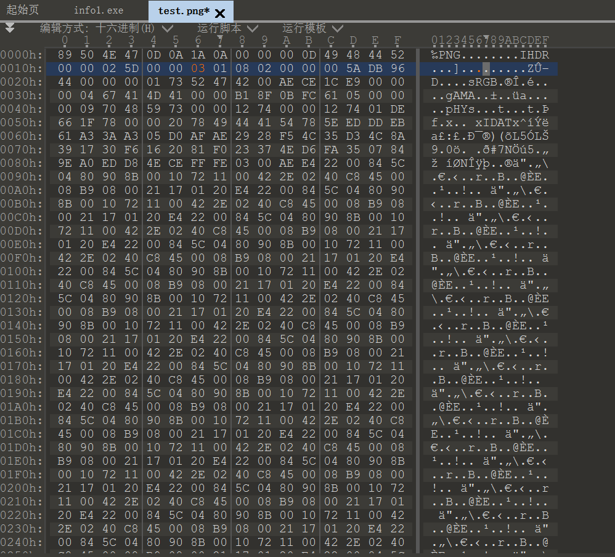Open the 运行脚本 dropdown
615x557 pixels.
point(253,28)
